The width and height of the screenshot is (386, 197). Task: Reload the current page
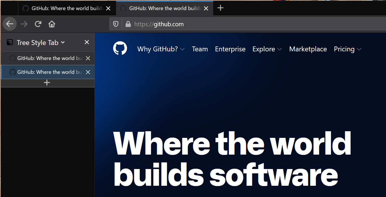[38, 24]
